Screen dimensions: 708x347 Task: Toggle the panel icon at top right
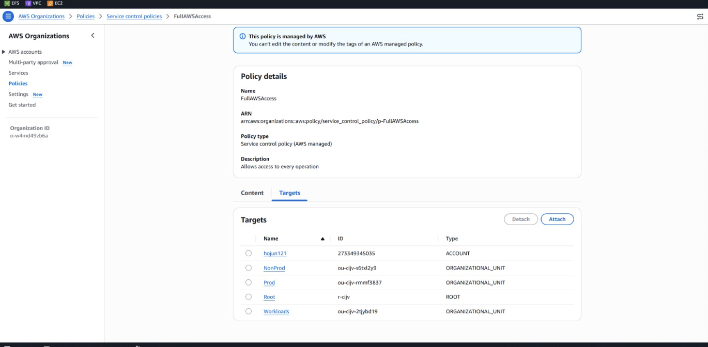tap(700, 17)
